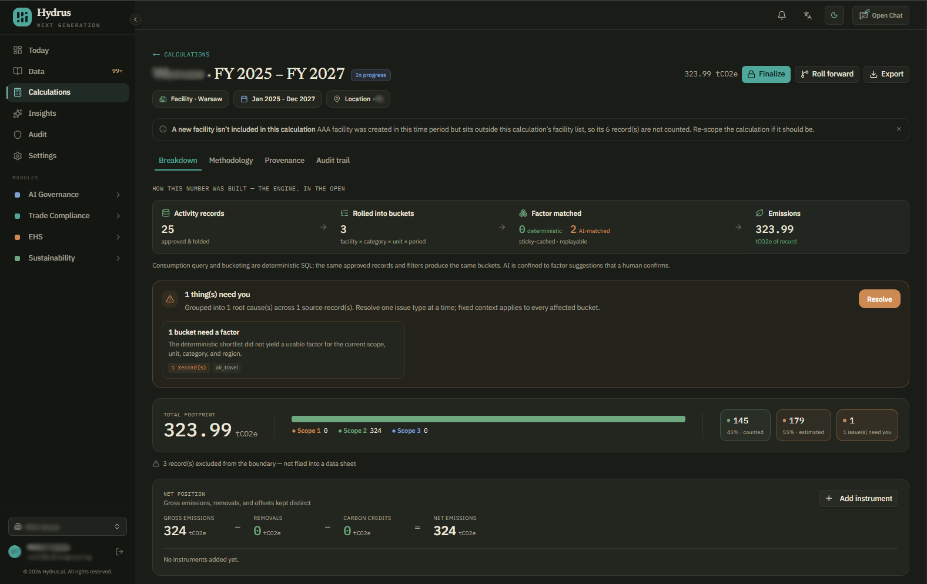Click the air_travel tag
The width and height of the screenshot is (927, 584).
tap(227, 368)
